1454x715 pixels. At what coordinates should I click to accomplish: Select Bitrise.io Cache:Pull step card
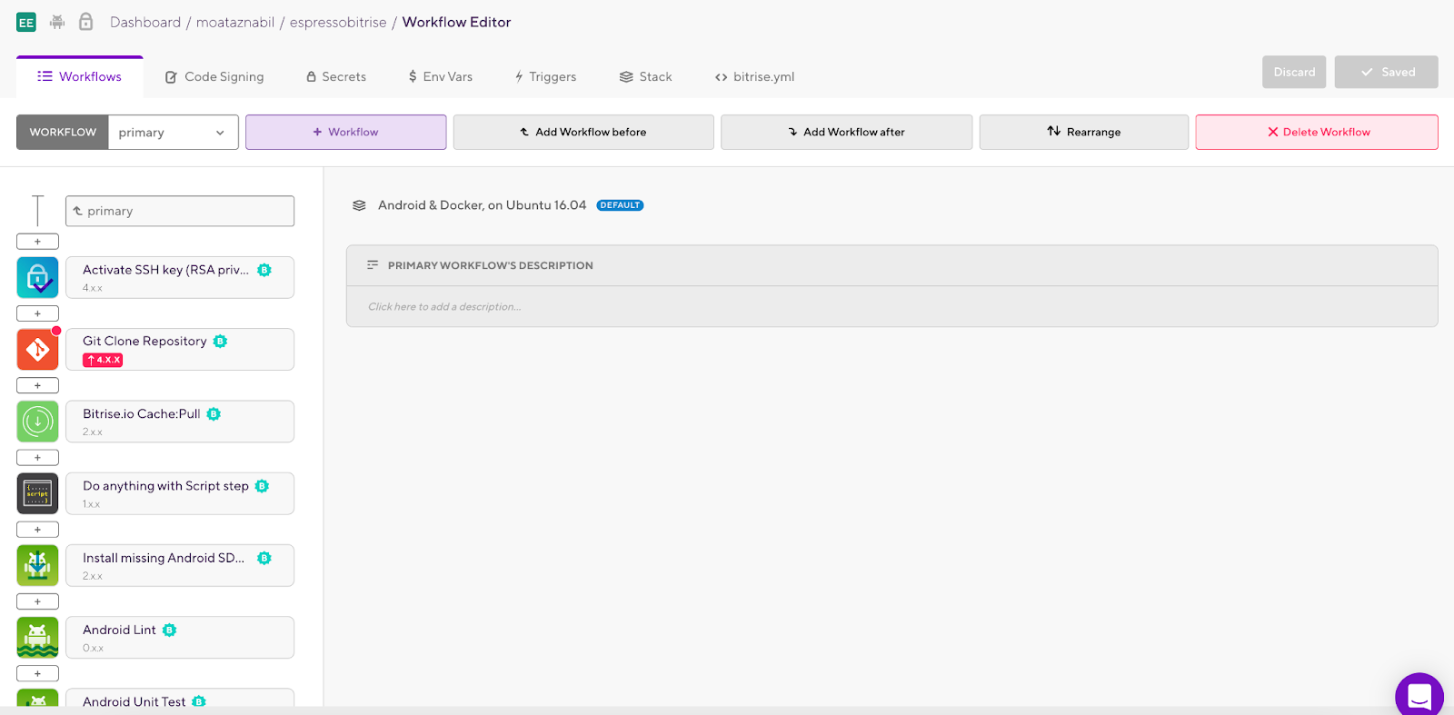[x=180, y=422]
